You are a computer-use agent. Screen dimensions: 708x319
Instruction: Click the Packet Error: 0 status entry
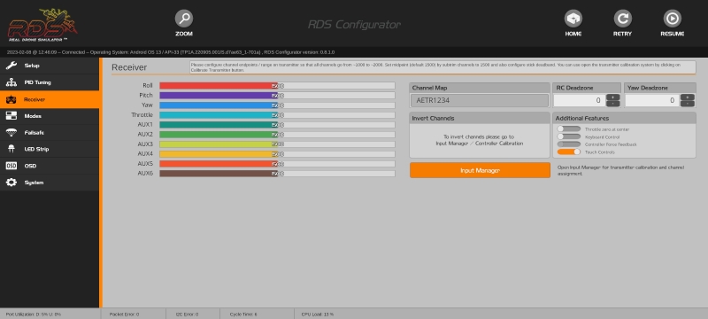coord(124,314)
